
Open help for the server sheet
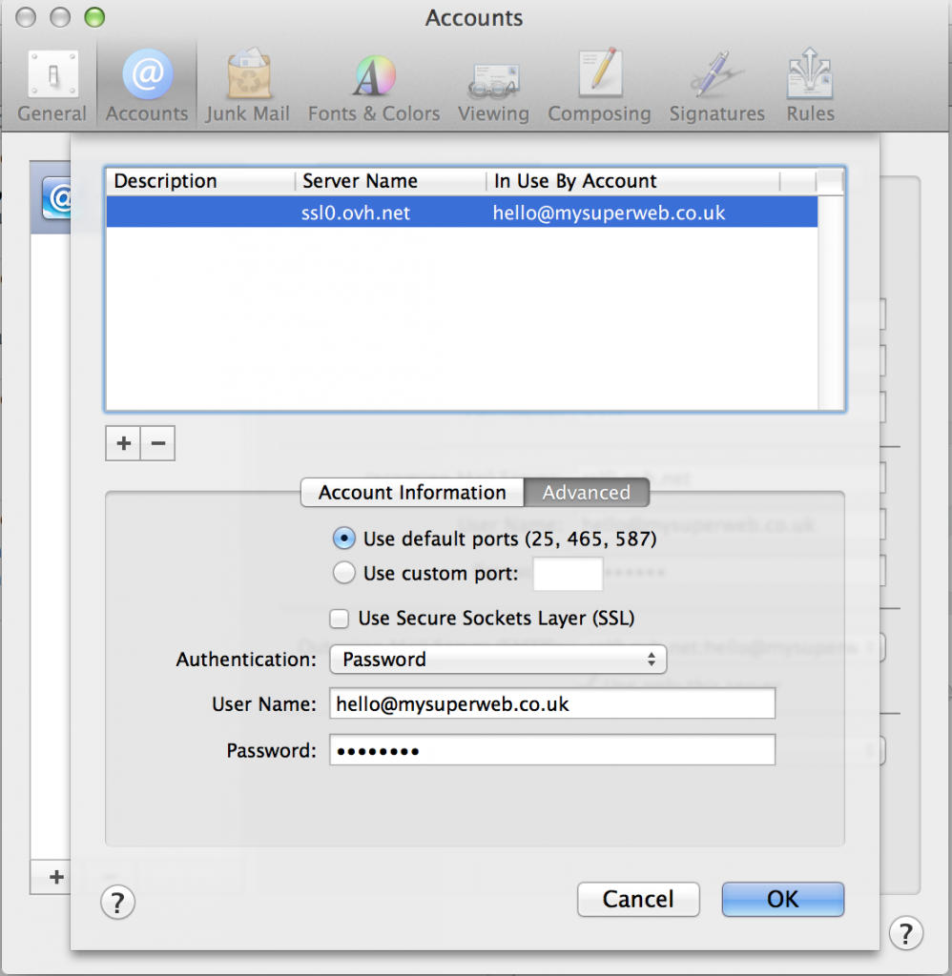coord(117,902)
